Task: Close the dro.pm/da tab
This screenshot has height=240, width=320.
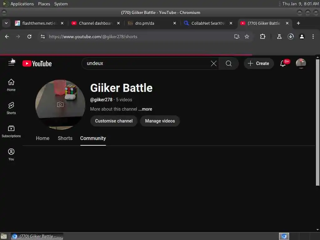Action: tap(175, 23)
